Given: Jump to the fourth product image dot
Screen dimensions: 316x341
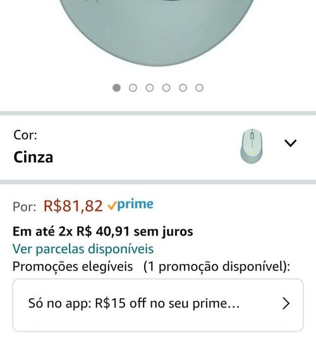Looking at the screenshot, I should [166, 88].
